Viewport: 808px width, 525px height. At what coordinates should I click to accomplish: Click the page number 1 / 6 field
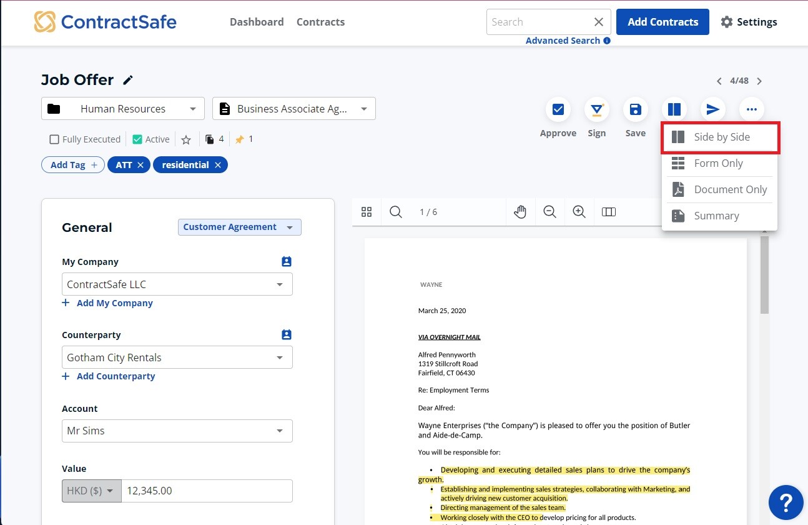(x=428, y=212)
